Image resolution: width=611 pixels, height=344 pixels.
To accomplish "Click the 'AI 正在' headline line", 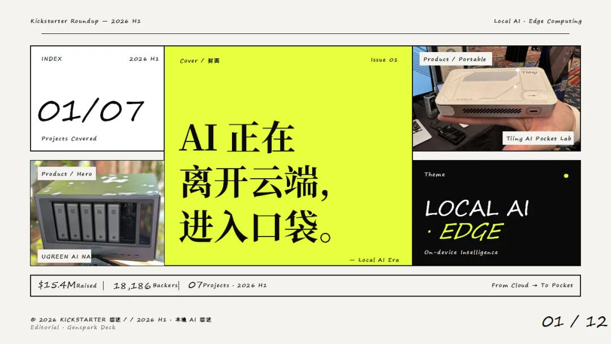I will point(237,137).
